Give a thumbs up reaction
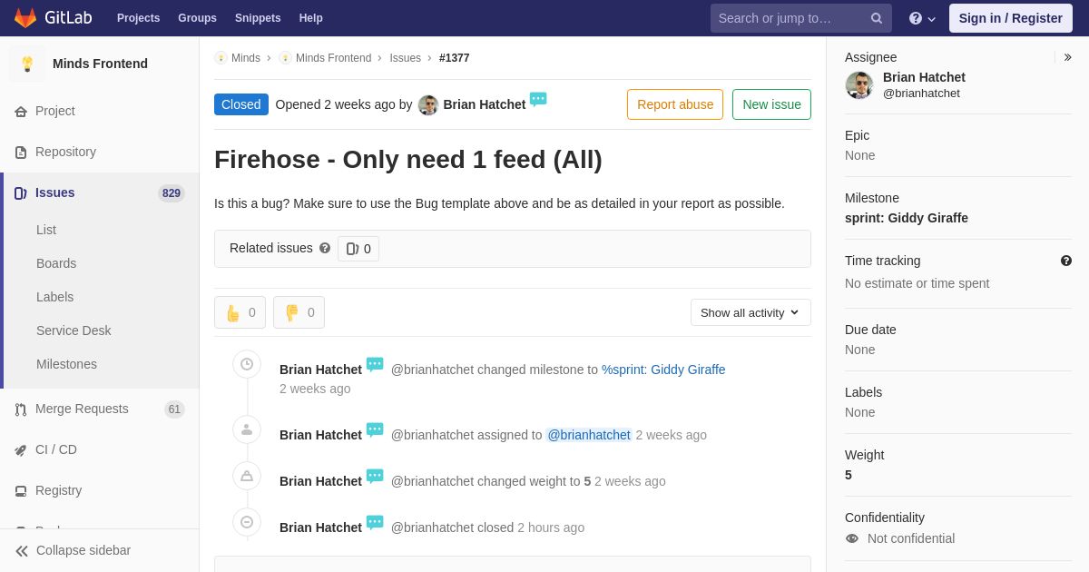 (x=240, y=312)
